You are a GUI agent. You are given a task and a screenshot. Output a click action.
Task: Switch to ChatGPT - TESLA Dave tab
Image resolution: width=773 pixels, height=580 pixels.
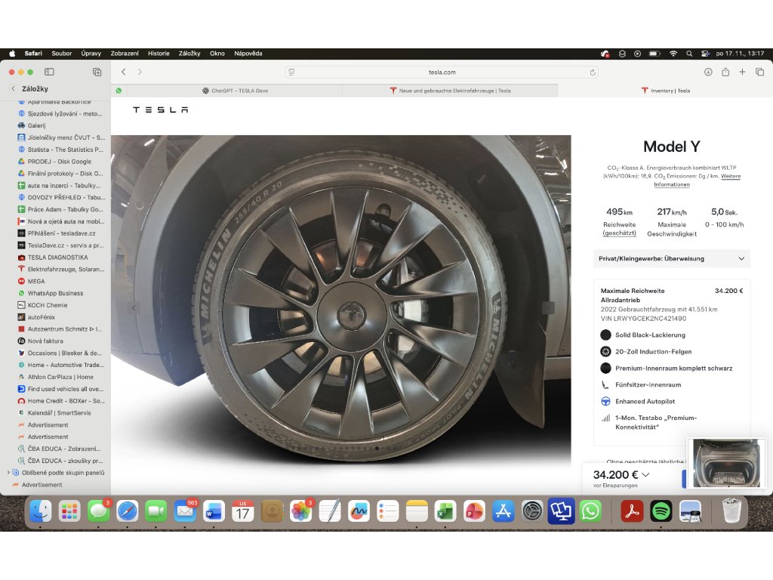click(x=236, y=91)
